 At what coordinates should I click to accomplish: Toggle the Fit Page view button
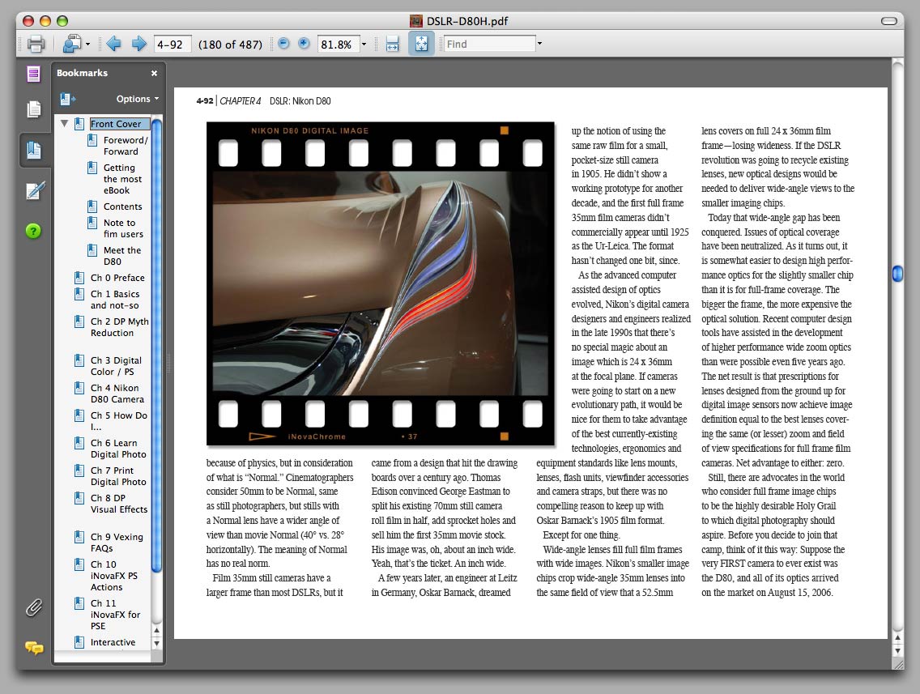421,44
